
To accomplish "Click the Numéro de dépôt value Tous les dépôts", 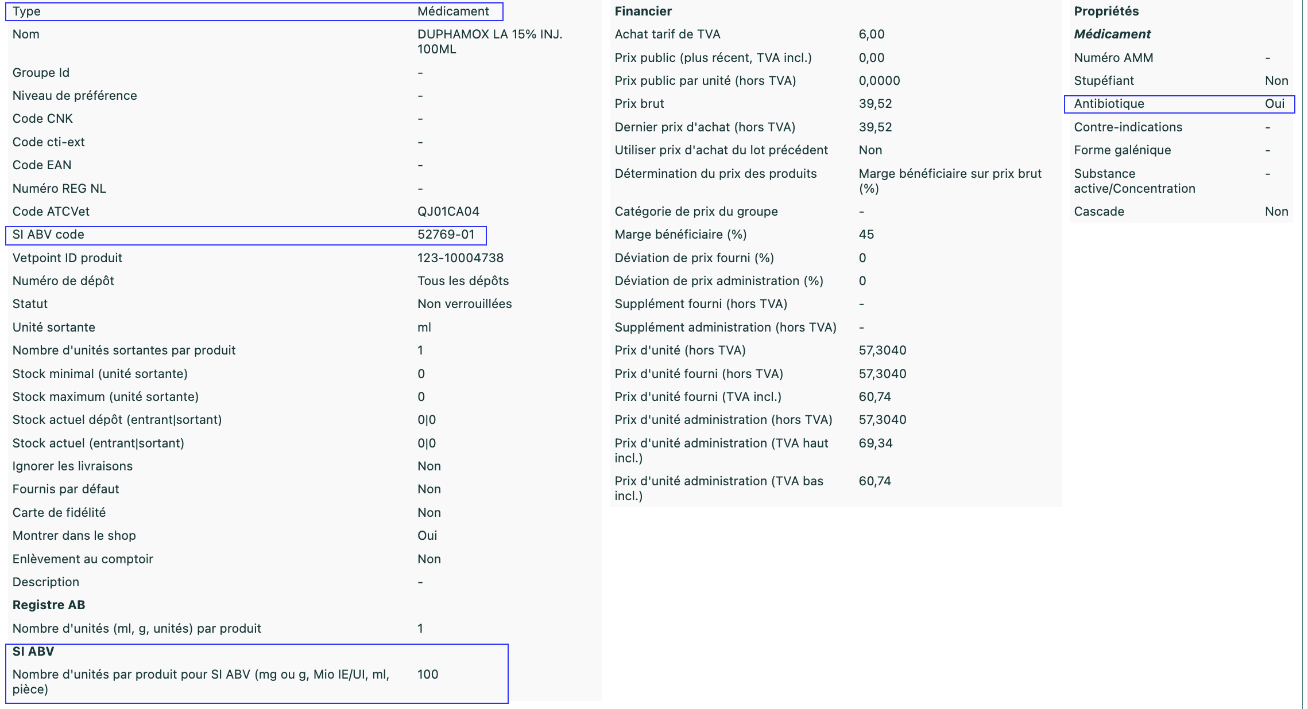I will click(463, 281).
